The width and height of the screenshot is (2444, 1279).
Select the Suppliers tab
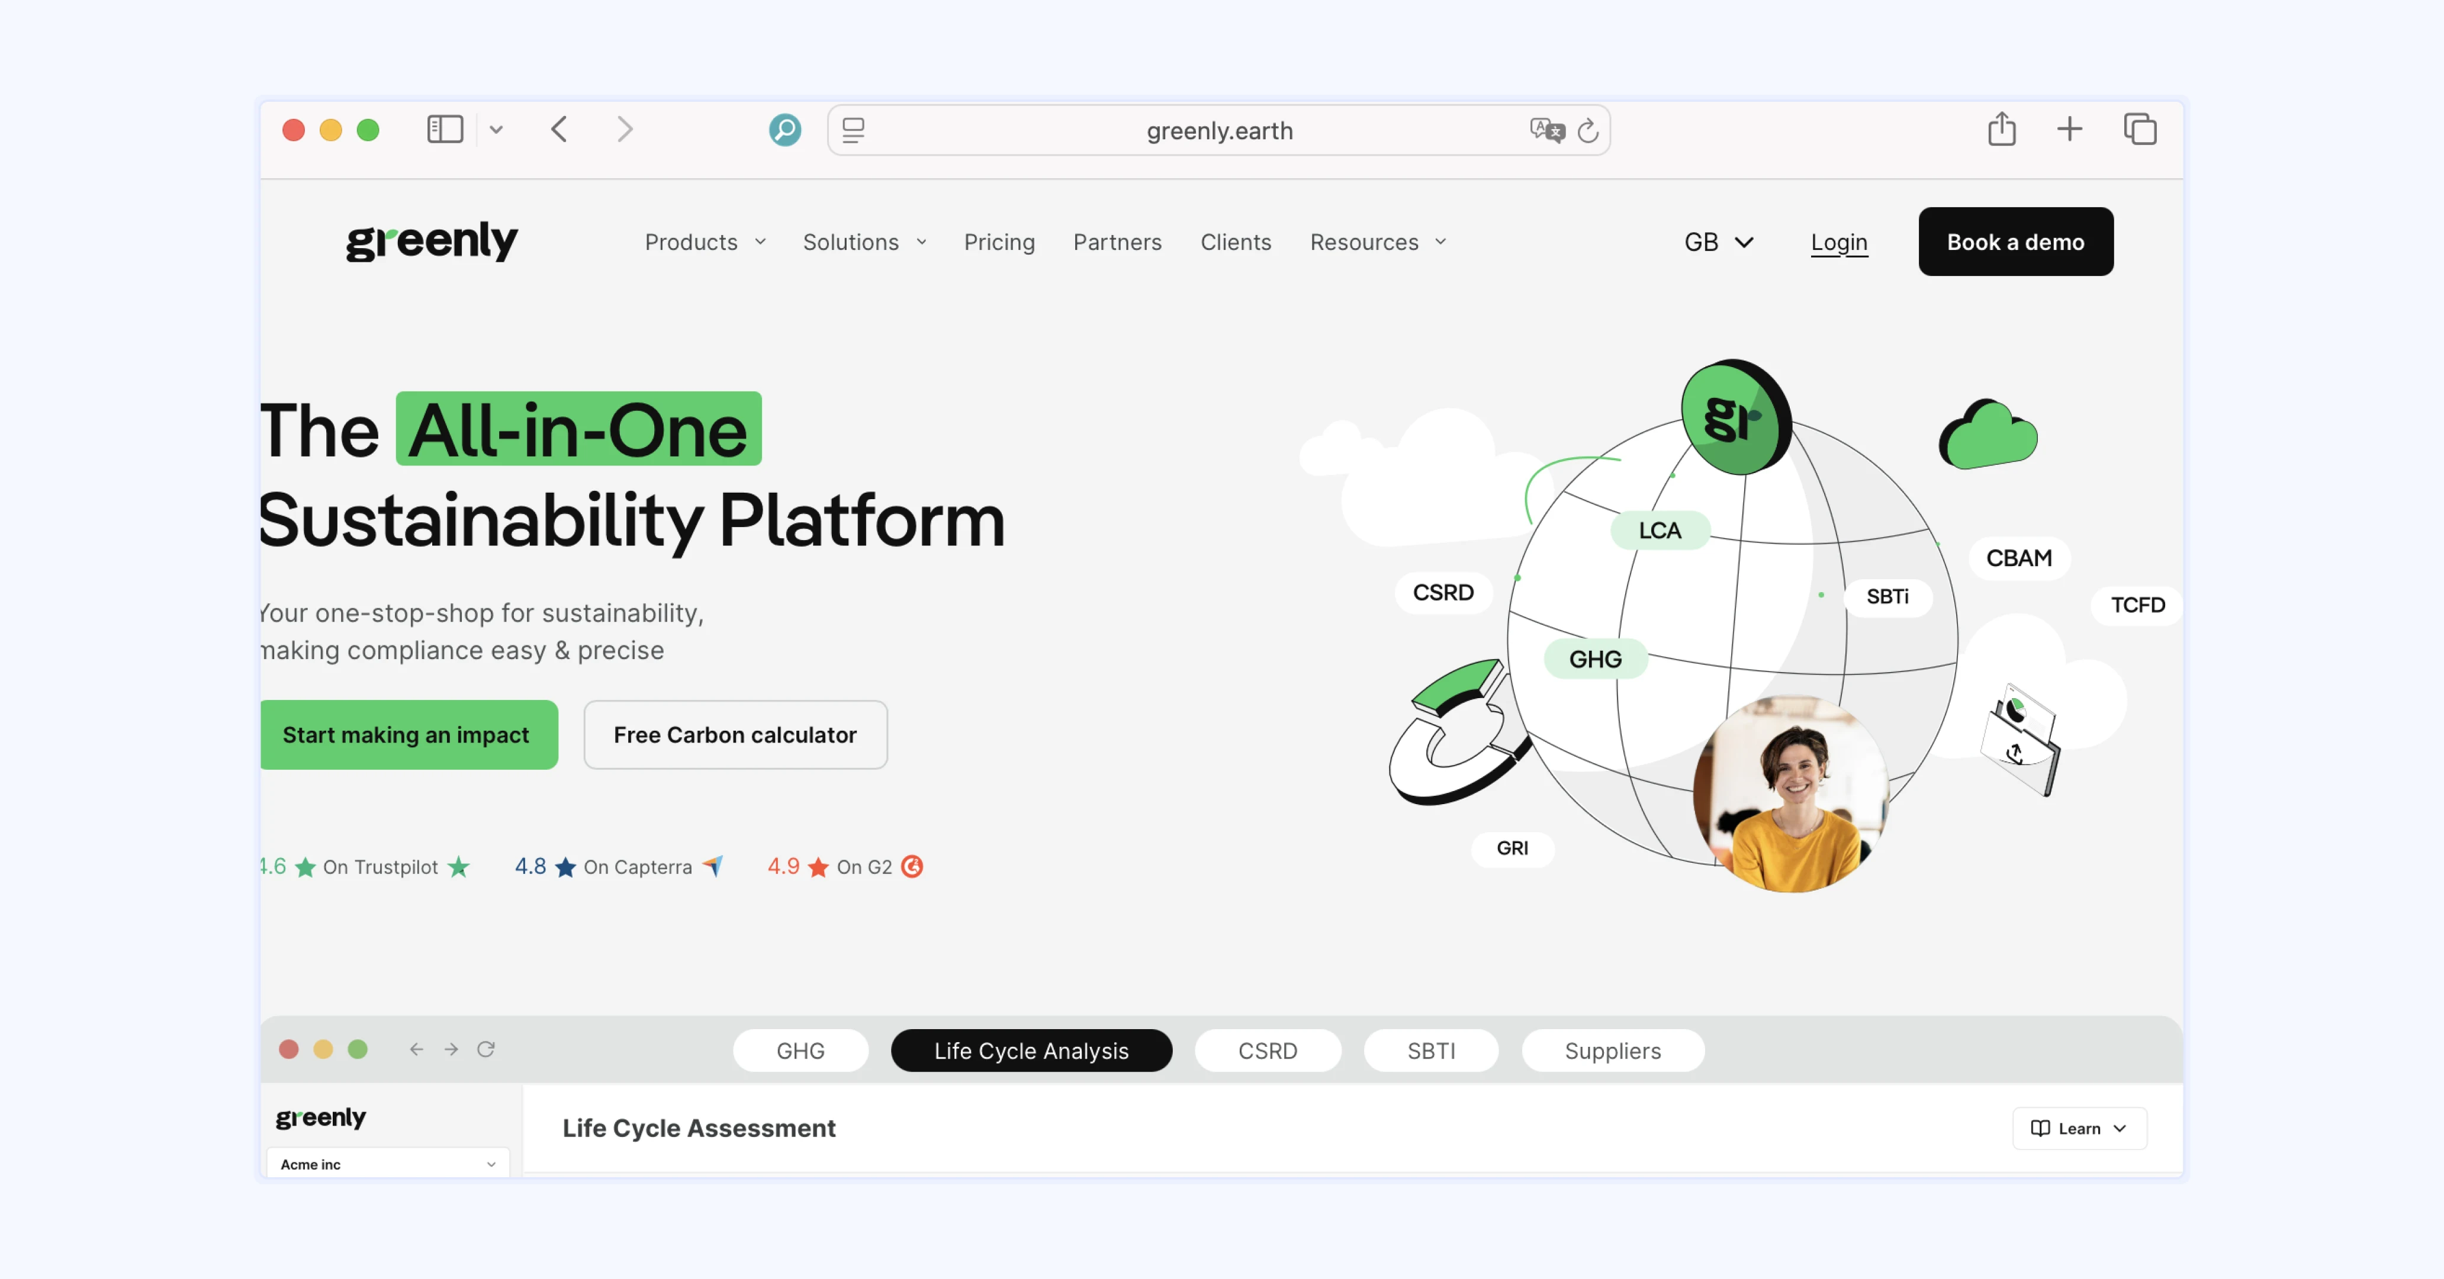click(x=1613, y=1050)
